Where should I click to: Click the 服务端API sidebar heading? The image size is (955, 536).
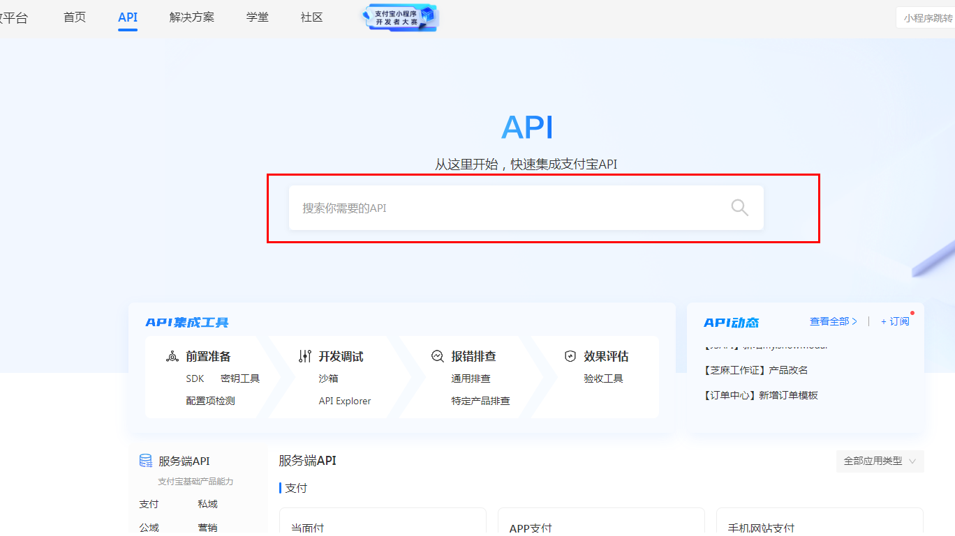tap(184, 461)
